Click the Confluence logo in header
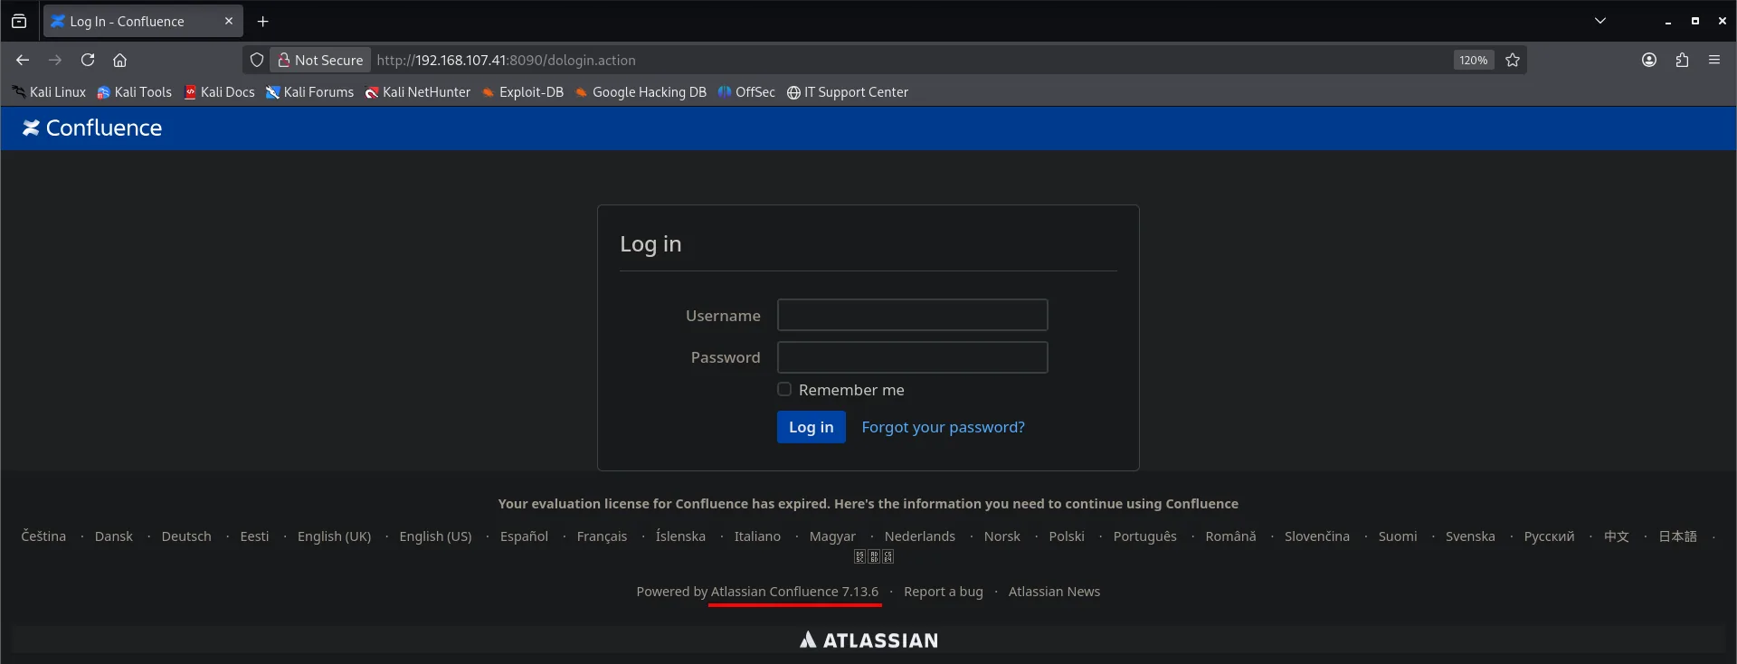The width and height of the screenshot is (1737, 664). (x=92, y=128)
